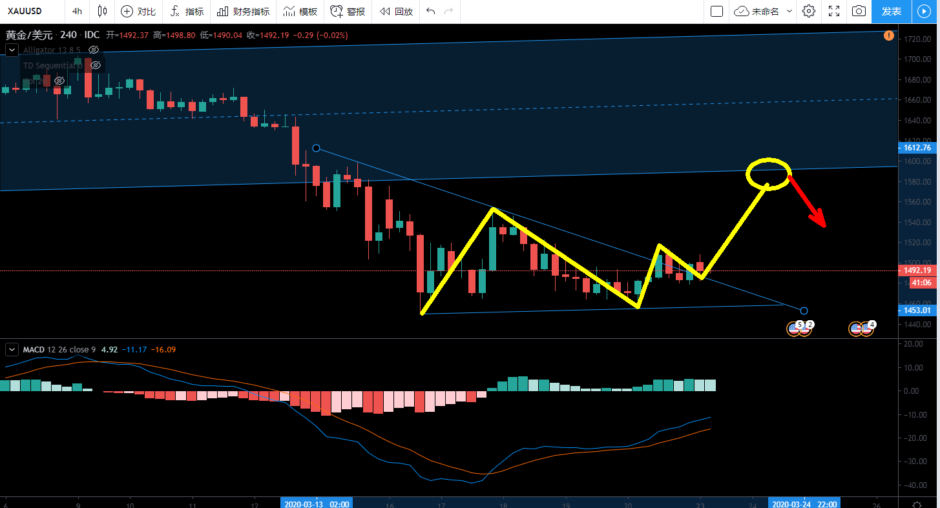Select the TD Sequential legend label

tap(52, 65)
